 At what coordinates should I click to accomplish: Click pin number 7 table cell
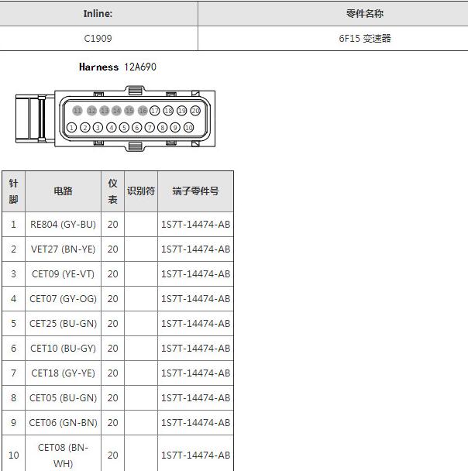click(13, 373)
